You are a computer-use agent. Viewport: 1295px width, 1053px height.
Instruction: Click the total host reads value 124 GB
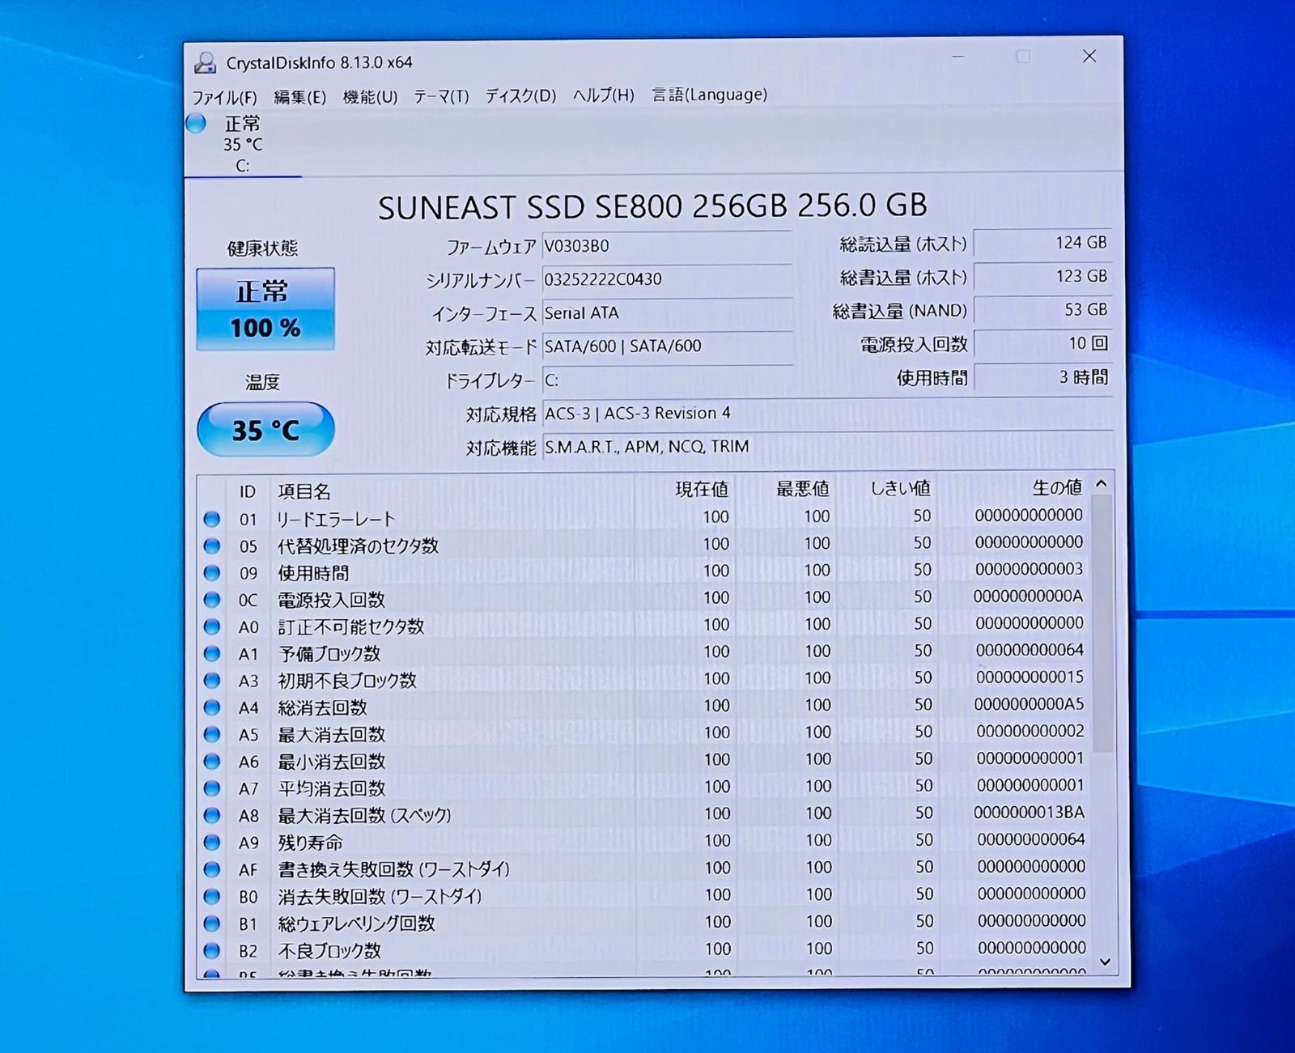click(1042, 243)
